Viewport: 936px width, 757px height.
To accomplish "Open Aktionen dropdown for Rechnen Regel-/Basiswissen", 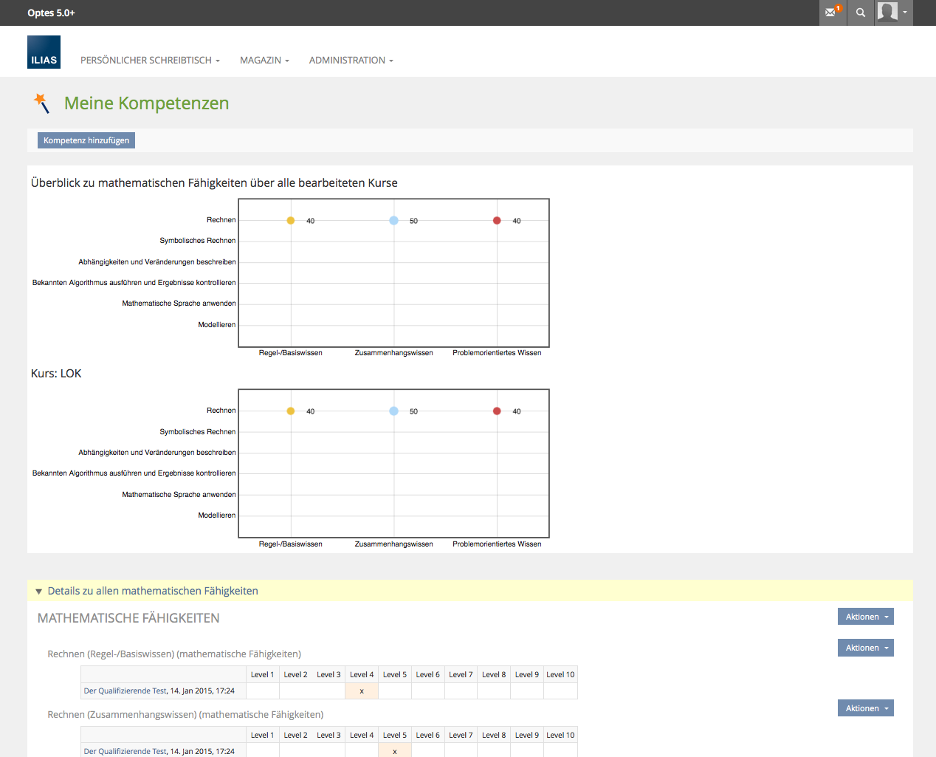I will click(865, 648).
